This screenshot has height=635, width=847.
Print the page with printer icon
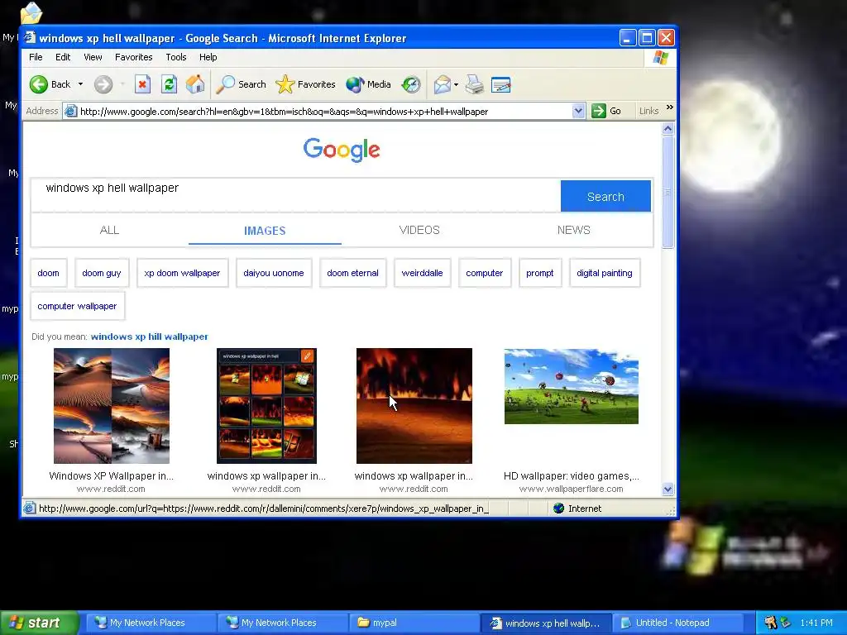click(x=474, y=84)
